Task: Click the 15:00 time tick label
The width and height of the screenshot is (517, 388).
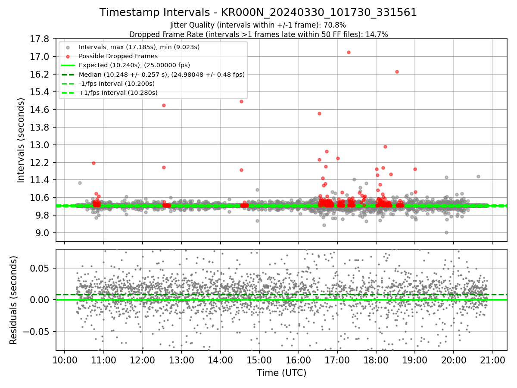Action: [259, 360]
